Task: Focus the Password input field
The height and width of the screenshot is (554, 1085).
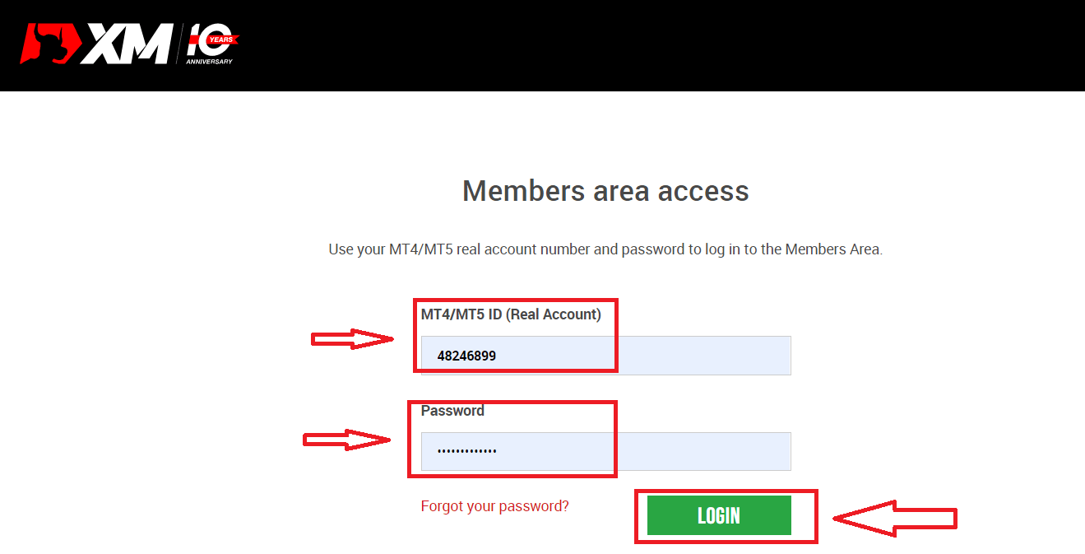Action: click(605, 452)
